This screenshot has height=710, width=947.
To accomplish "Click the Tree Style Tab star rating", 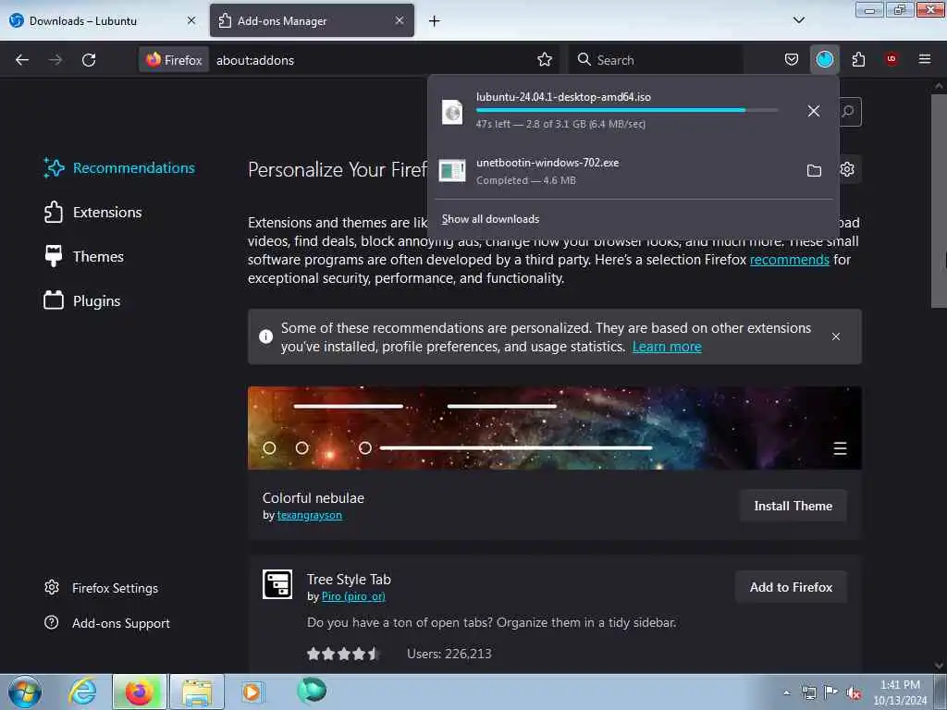I will coord(342,654).
